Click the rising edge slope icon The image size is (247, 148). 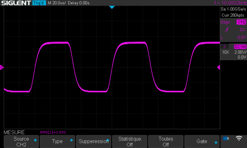coord(227,30)
